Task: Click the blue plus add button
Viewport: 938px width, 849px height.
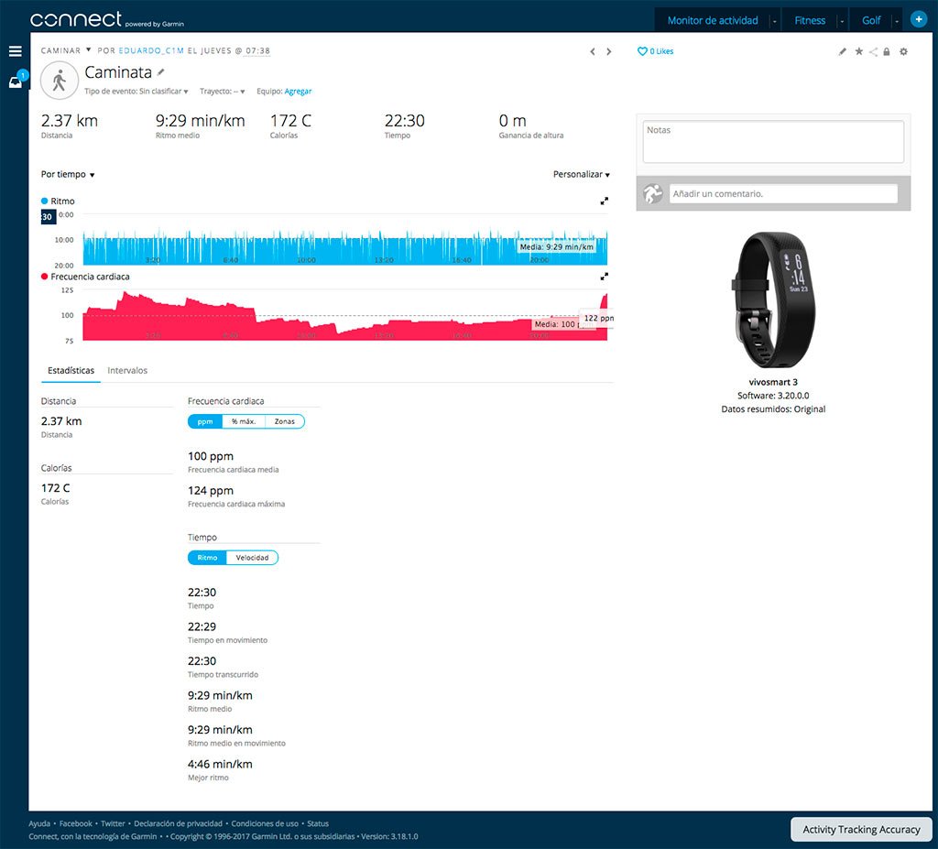Action: click(918, 19)
